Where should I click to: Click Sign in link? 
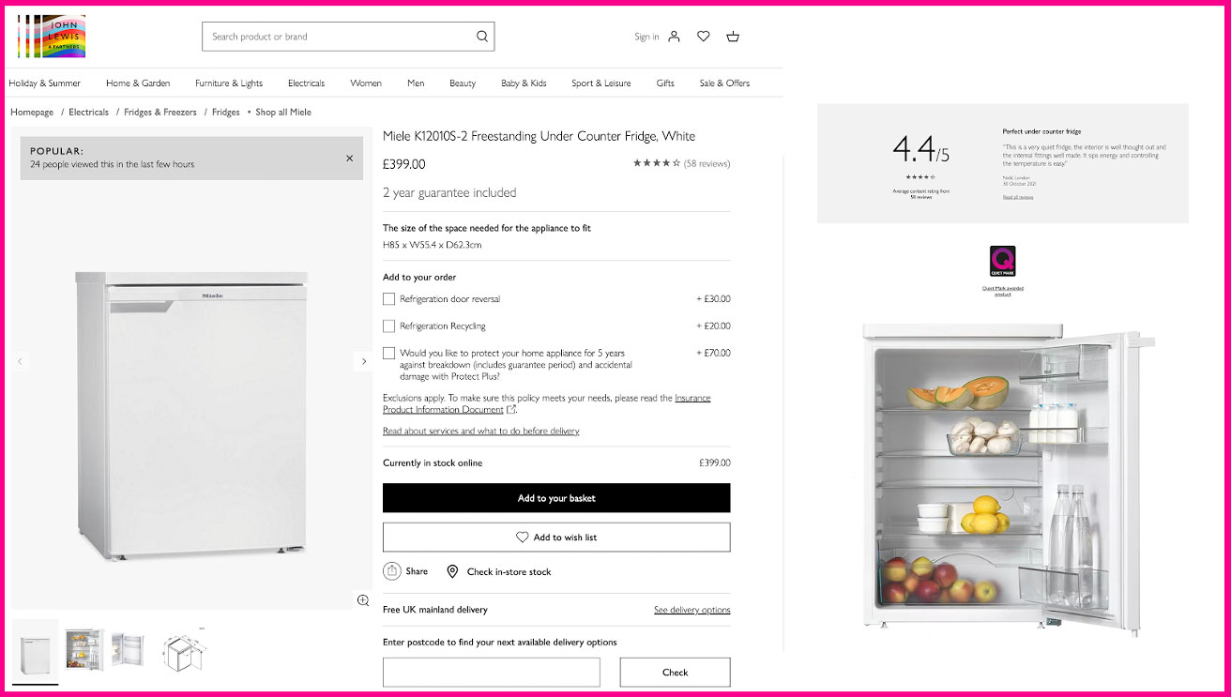click(646, 37)
